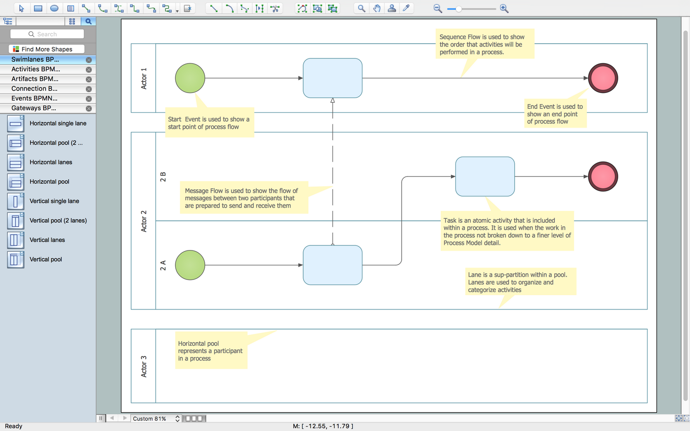Click the pause button beside page arrows

coord(101,418)
